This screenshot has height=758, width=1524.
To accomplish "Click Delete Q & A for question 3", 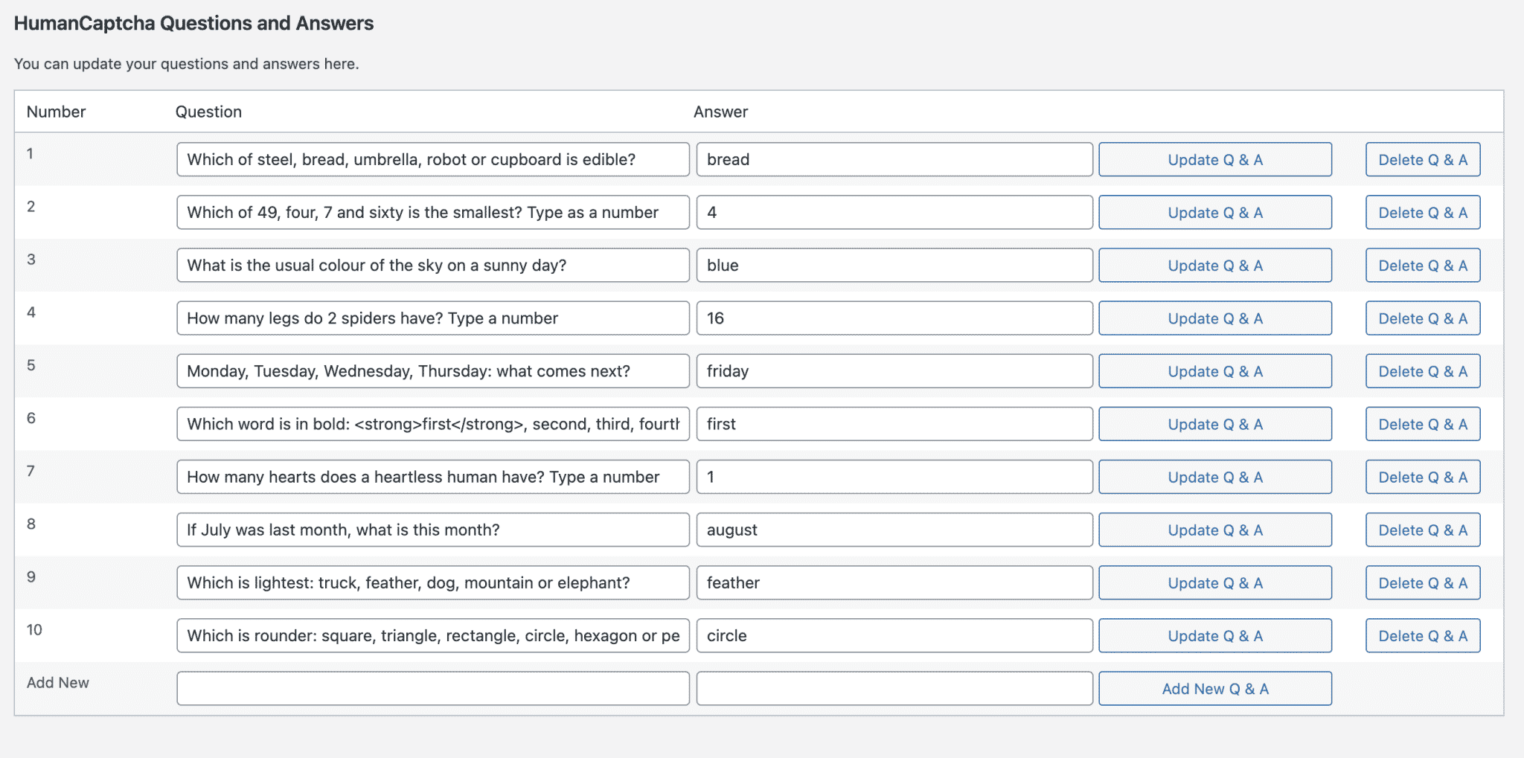I will tap(1422, 265).
